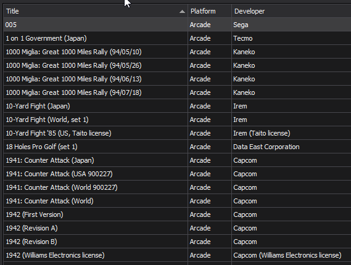Select 1000 Miglia Rally (94/05/10) entry

177,52
